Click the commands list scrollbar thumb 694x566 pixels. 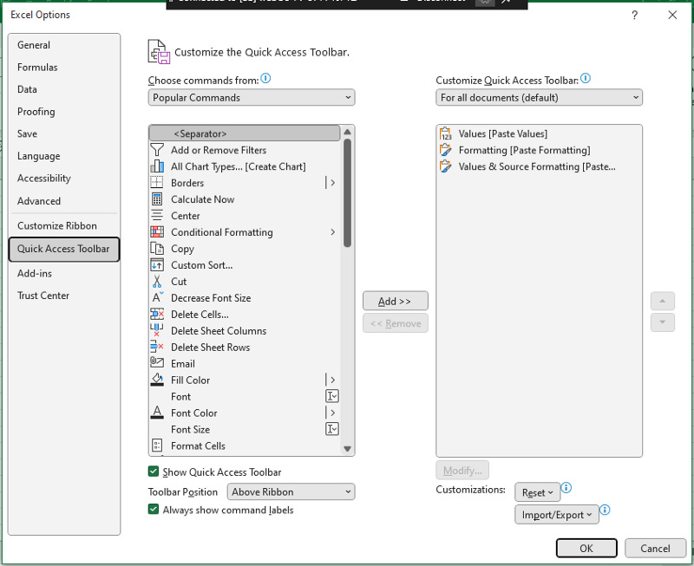pos(348,192)
